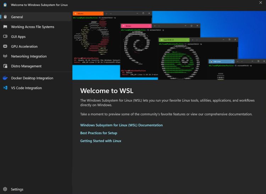This screenshot has width=266, height=194.
Task: Click the terminal windows hero image
Action: [169, 45]
